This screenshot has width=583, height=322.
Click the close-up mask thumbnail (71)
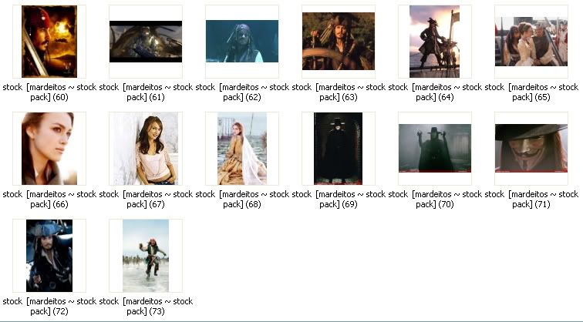pyautogui.click(x=531, y=149)
